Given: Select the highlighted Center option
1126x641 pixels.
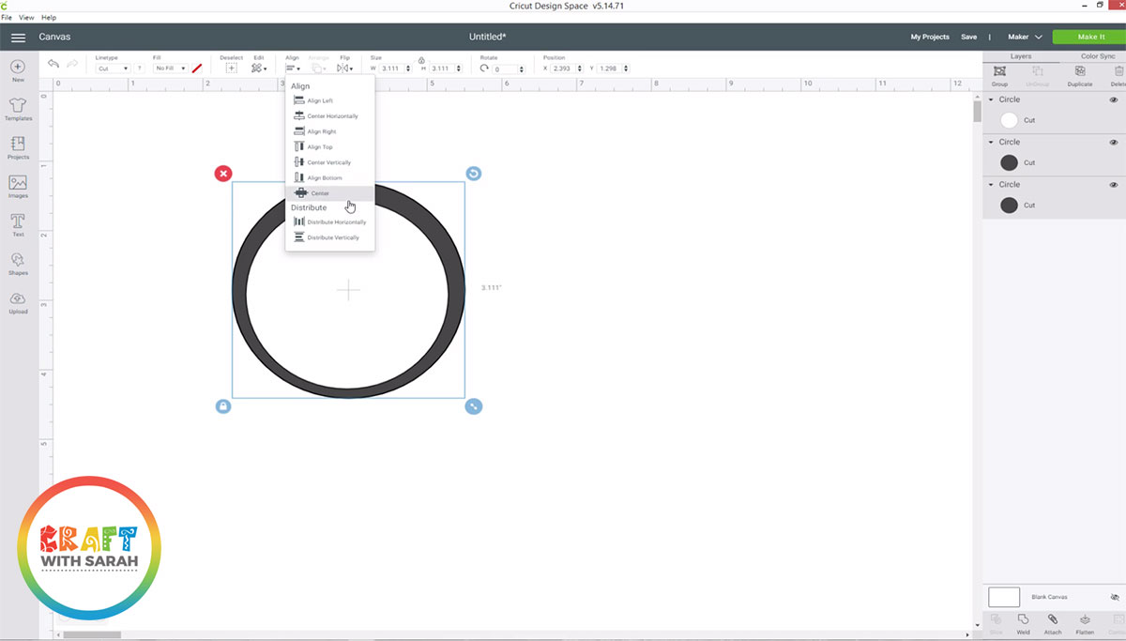Looking at the screenshot, I should pyautogui.click(x=329, y=193).
